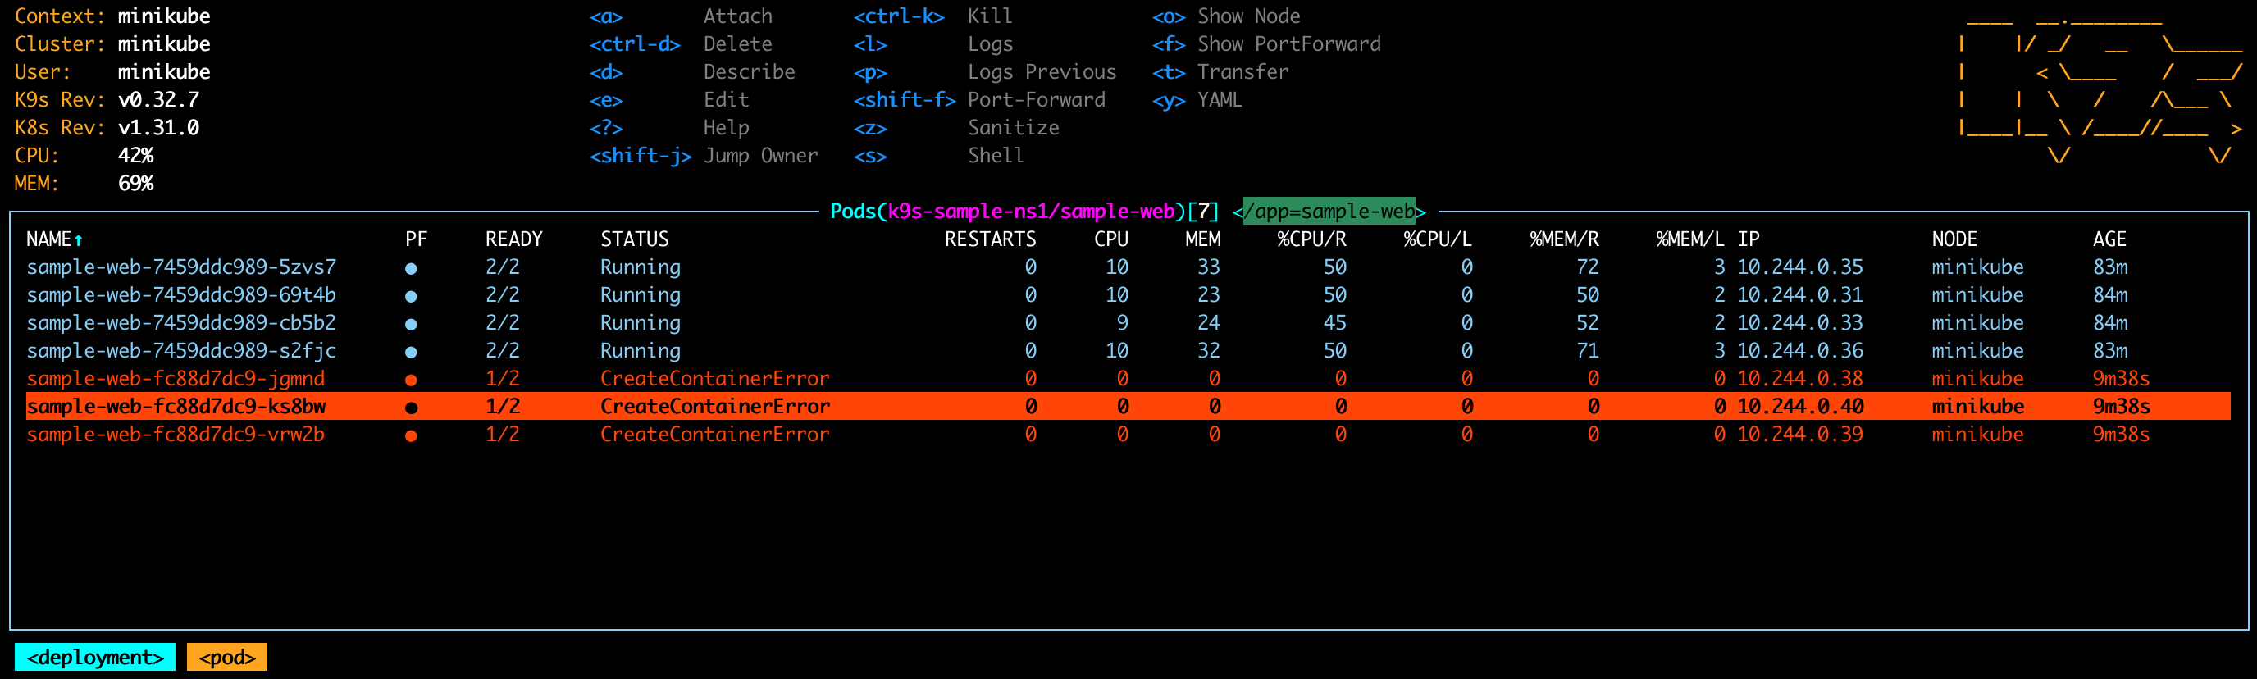Click the port-forward dot for pod sample-web-7459ddc989-cb5b2
The image size is (2257, 679).
[x=411, y=324]
